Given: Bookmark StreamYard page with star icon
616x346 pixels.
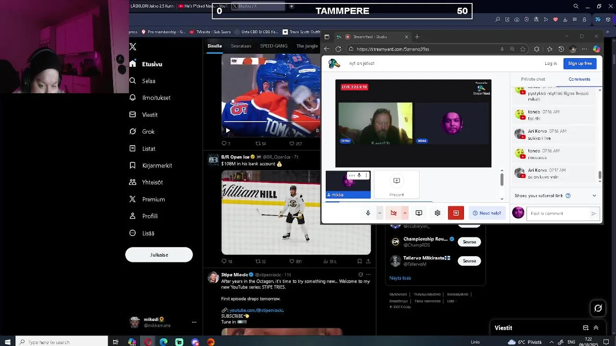Looking at the screenshot, I should coord(523,49).
